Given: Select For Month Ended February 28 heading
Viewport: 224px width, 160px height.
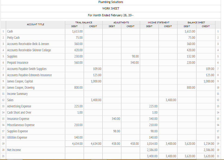Looking at the screenshot, I should point(111,15).
